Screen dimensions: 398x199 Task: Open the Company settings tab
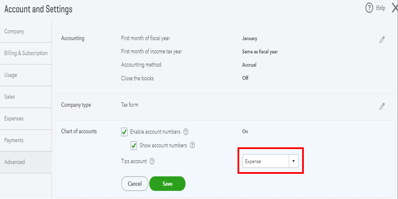coord(14,32)
